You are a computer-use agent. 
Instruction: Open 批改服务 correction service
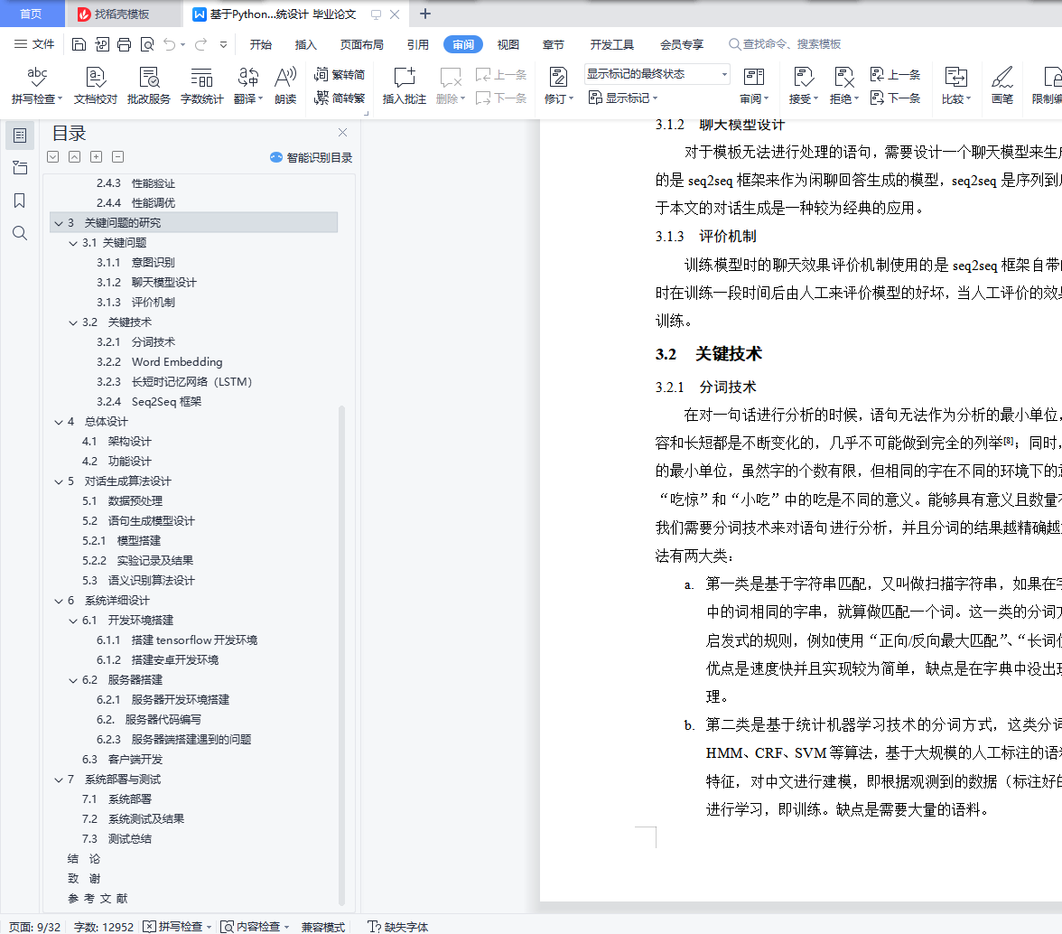148,85
